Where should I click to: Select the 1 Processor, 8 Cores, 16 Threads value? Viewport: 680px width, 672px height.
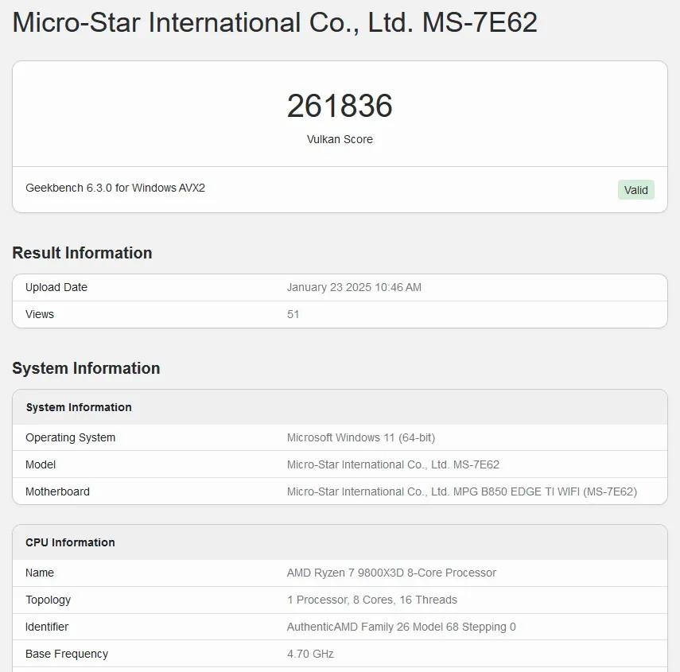[372, 600]
